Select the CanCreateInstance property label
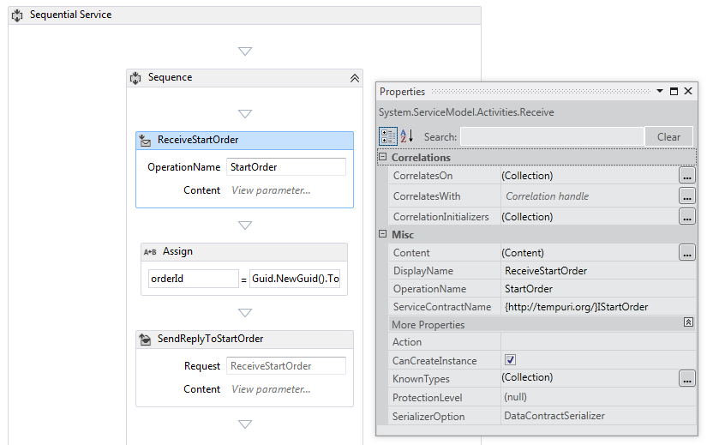Screen dimensions: 707x445 (x=434, y=361)
